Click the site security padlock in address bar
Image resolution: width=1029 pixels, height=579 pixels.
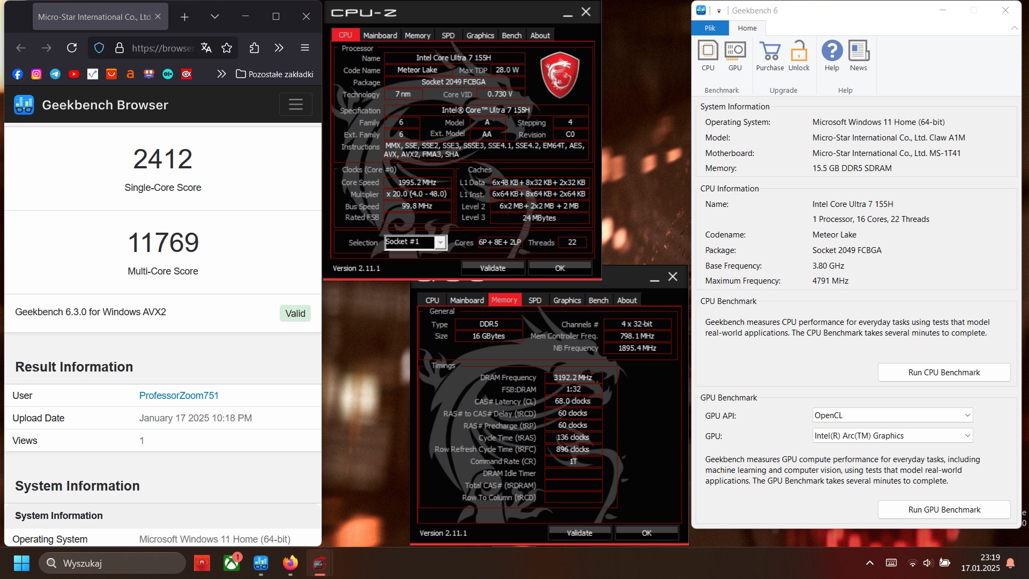120,48
